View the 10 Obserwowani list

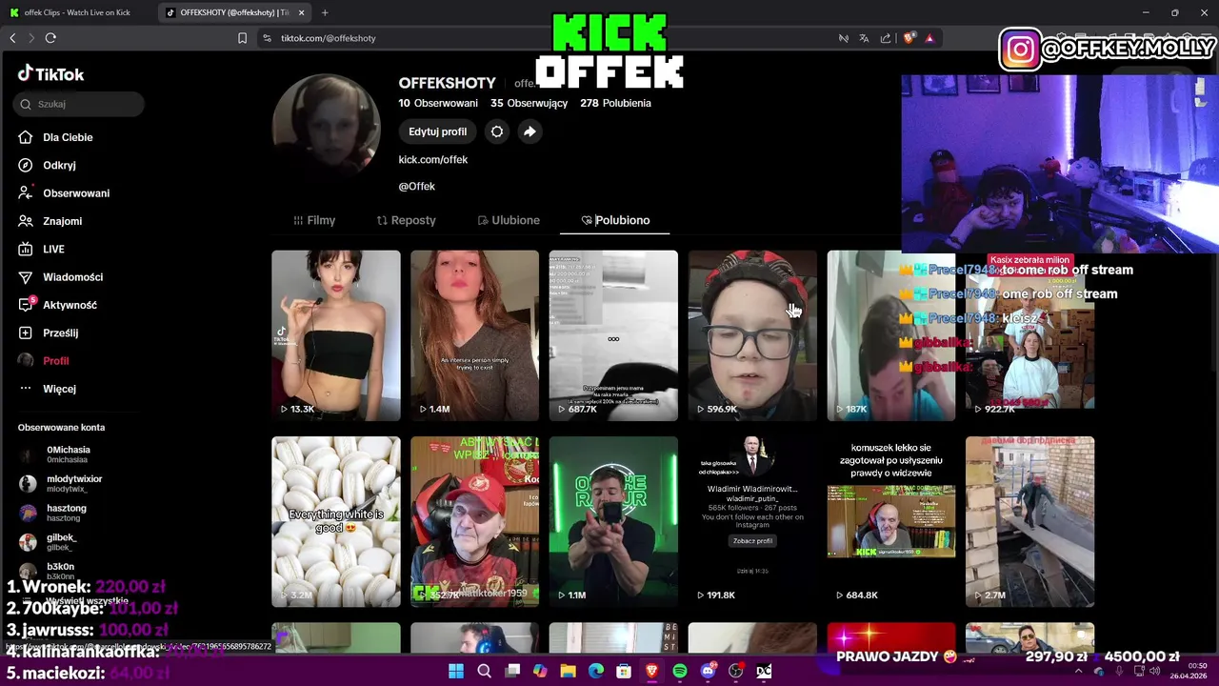tap(438, 103)
